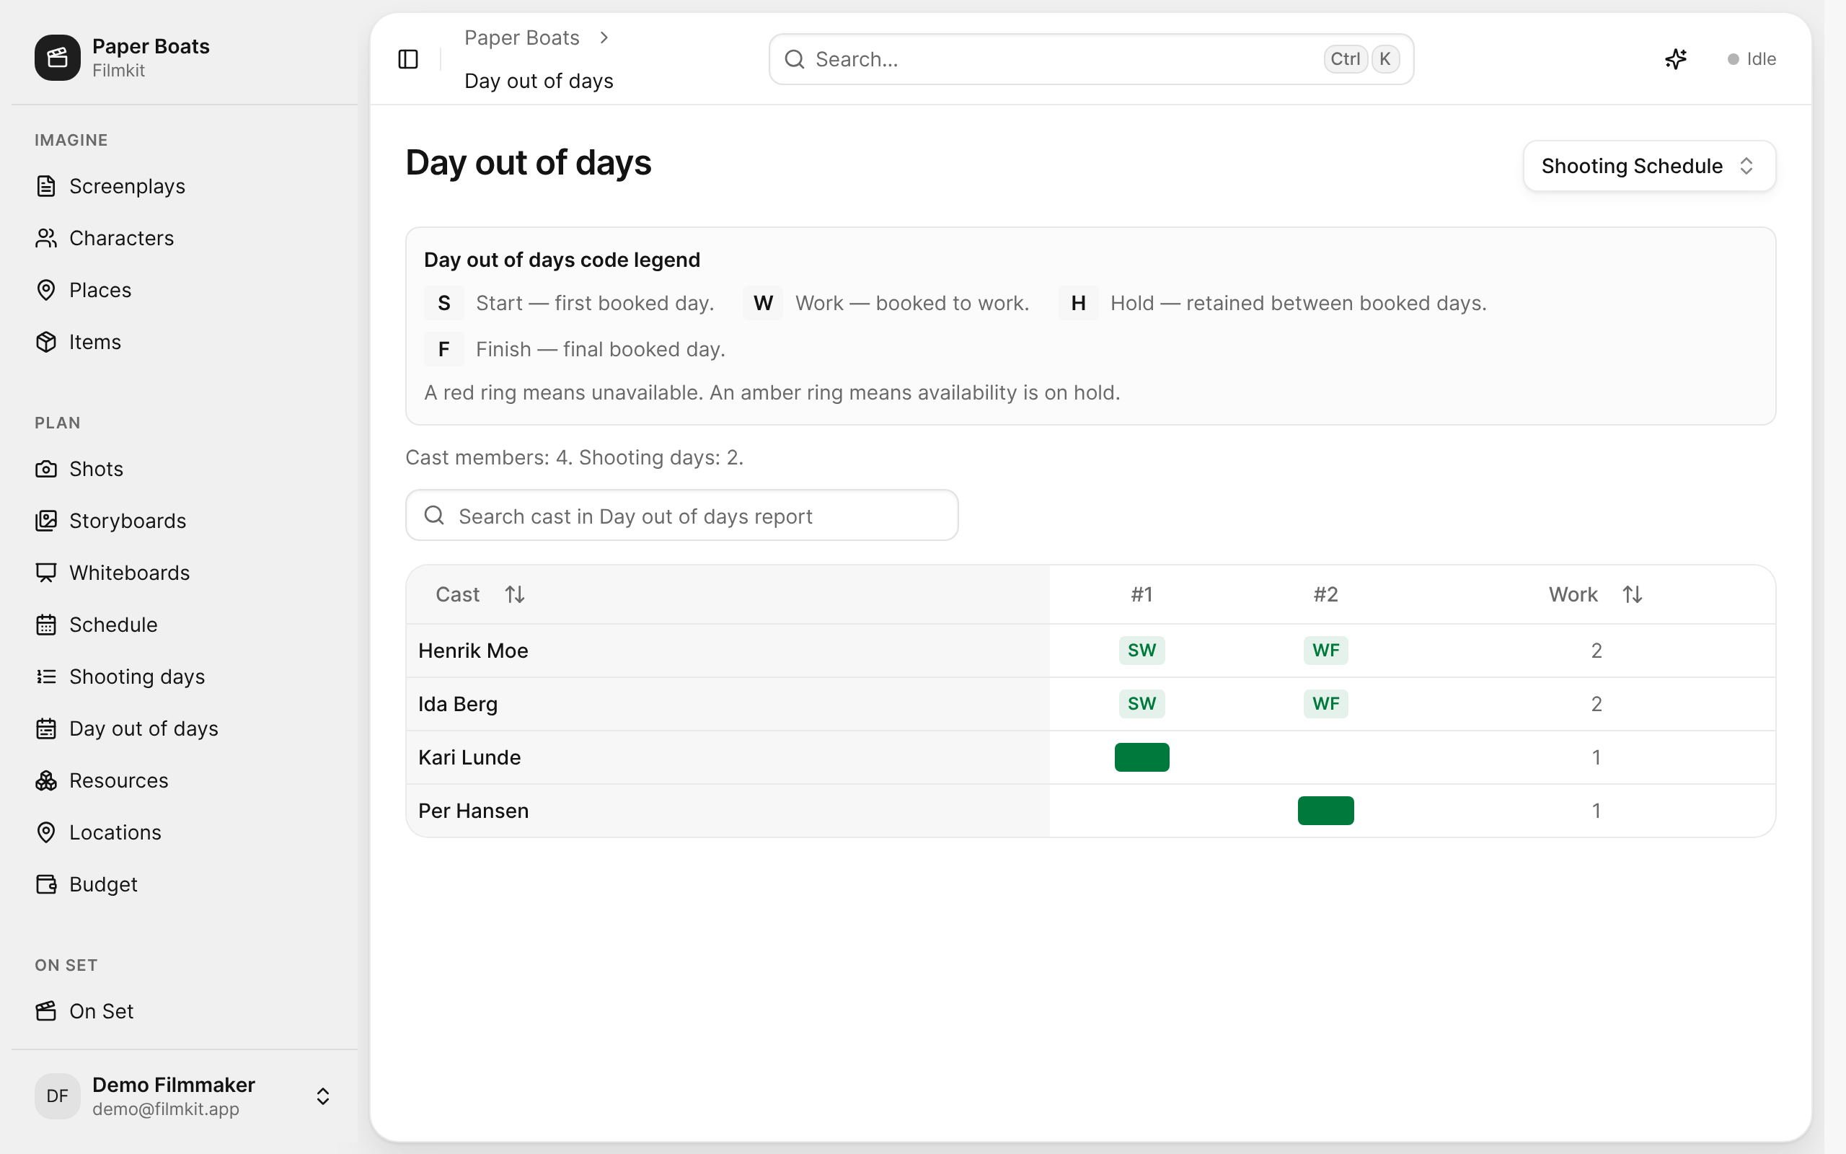The width and height of the screenshot is (1846, 1154).
Task: Click the Paper Boats breadcrumb link
Action: (x=522, y=38)
